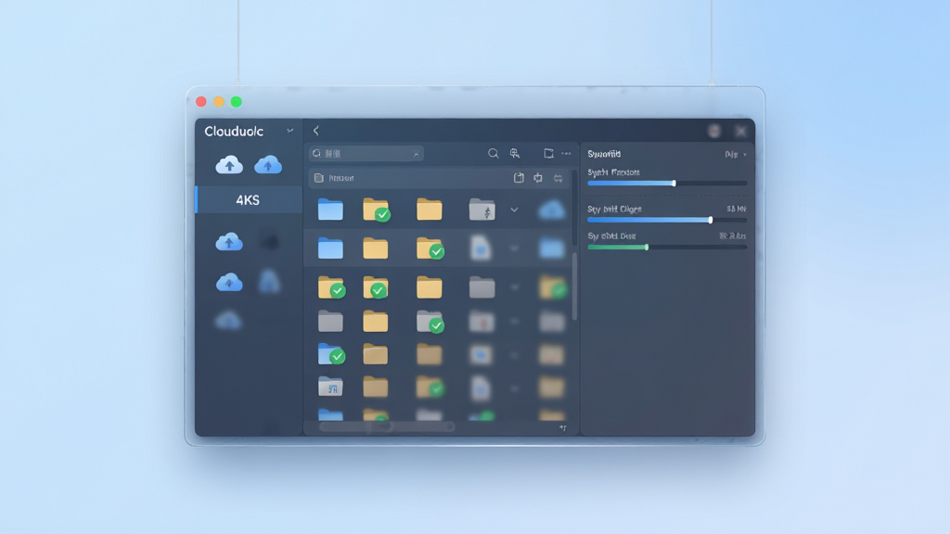Open the gray folder in the third row
The image size is (950, 534).
click(x=482, y=287)
